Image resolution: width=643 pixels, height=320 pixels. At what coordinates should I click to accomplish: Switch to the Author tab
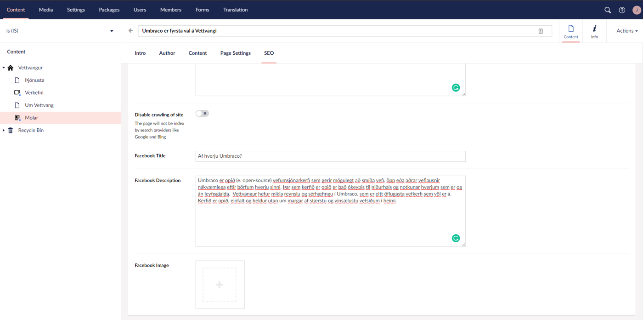[167, 53]
